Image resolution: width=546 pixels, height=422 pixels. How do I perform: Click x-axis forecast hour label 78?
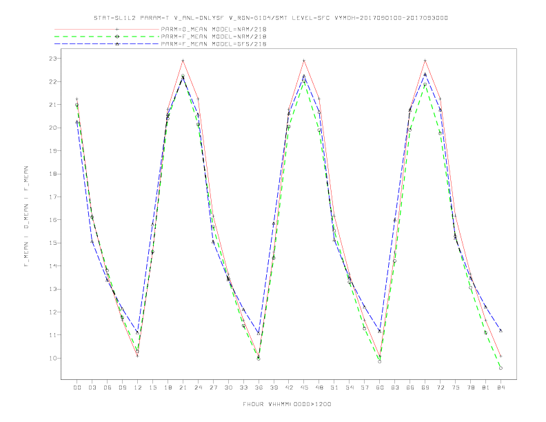[x=471, y=388]
